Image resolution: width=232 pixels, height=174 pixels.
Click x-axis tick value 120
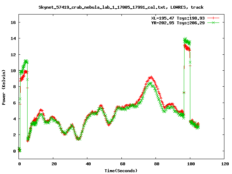pos(225,164)
